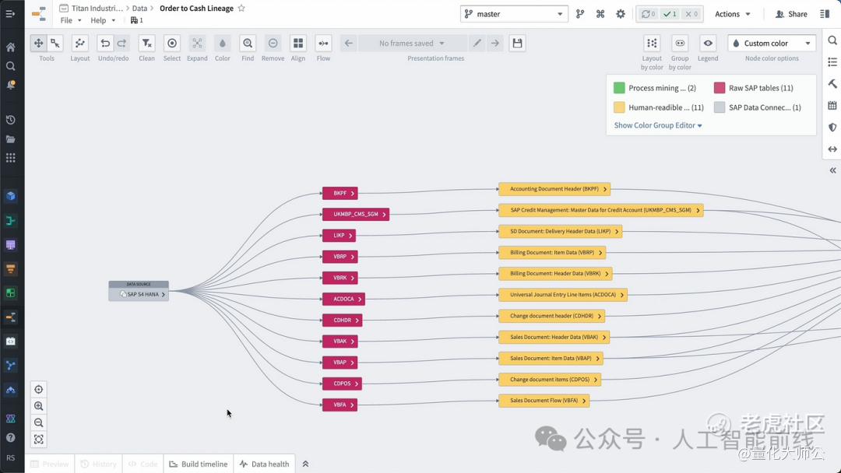Open the search icon in right sidebar

(x=832, y=40)
